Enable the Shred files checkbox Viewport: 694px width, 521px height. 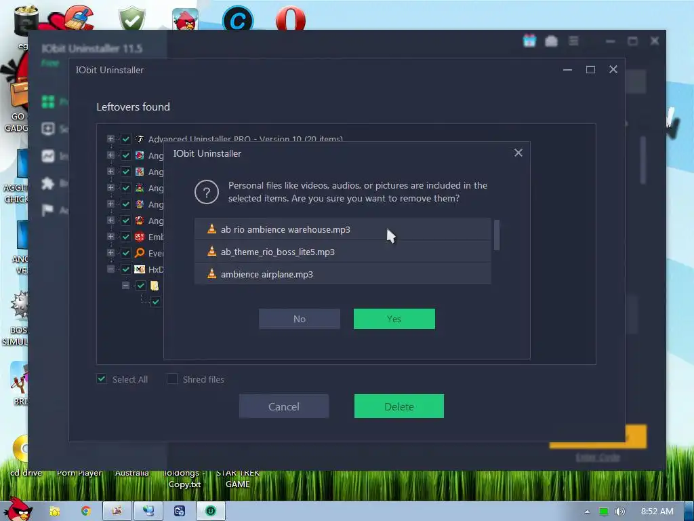171,379
